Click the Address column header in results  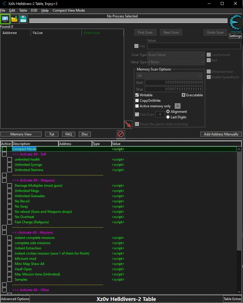click(16, 33)
